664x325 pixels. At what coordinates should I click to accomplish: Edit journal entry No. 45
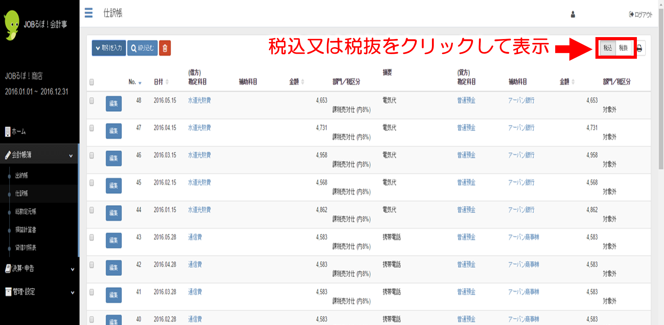pyautogui.click(x=114, y=185)
